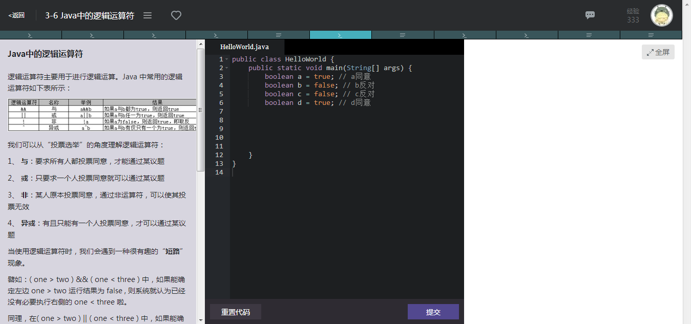The width and height of the screenshot is (691, 324).
Task: Go back using the 返回 link
Action: [x=16, y=15]
